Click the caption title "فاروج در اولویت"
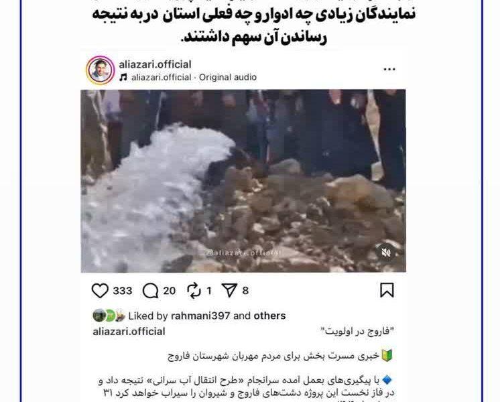Image resolution: width=500 pixels, height=402 pixels. tap(357, 332)
